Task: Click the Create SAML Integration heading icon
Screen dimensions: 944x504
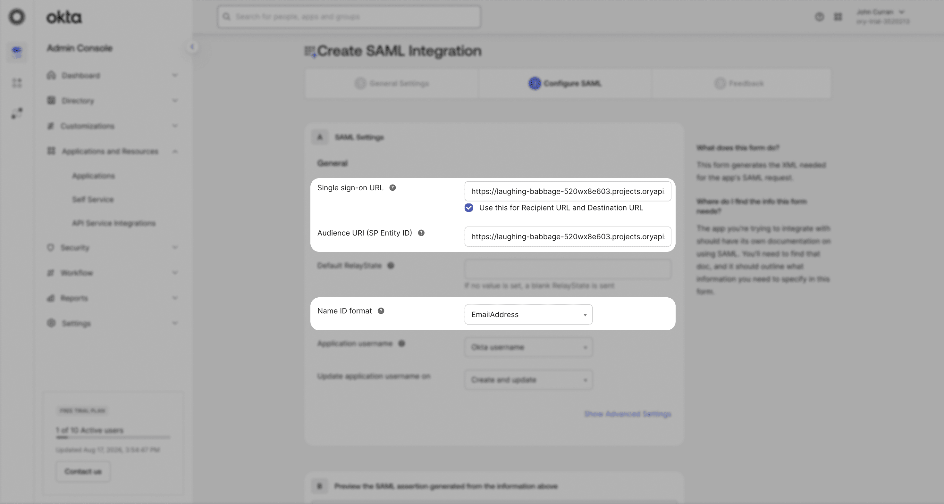Action: 310,51
